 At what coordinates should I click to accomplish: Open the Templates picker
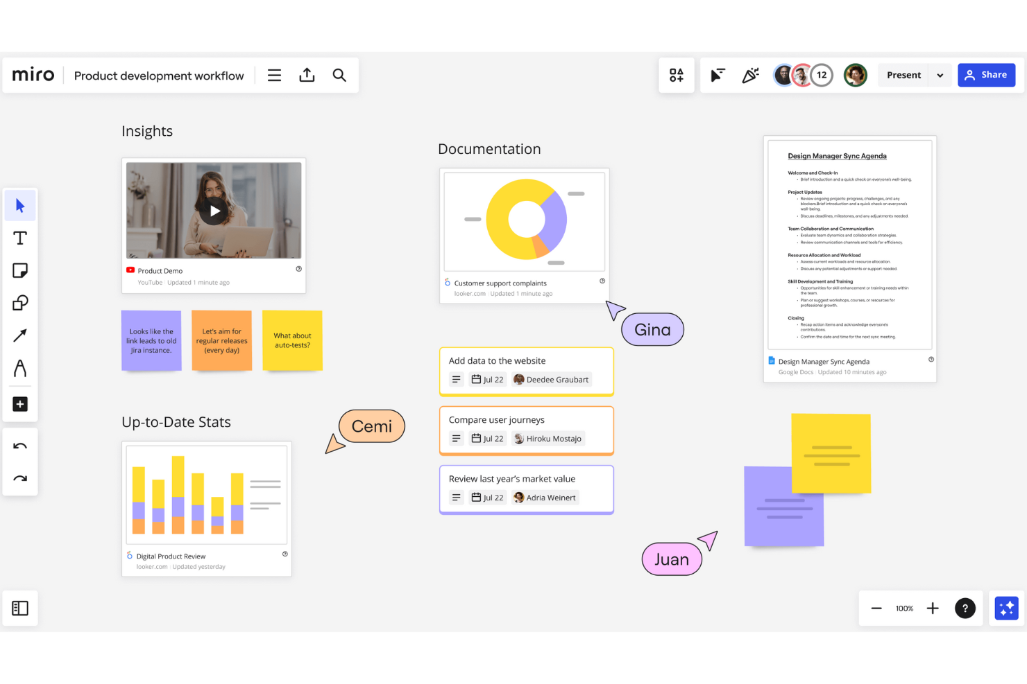tap(676, 75)
